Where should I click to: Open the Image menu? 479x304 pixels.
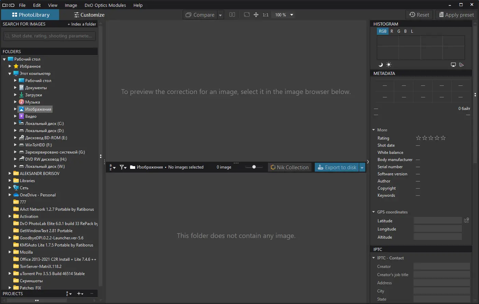coord(71,5)
